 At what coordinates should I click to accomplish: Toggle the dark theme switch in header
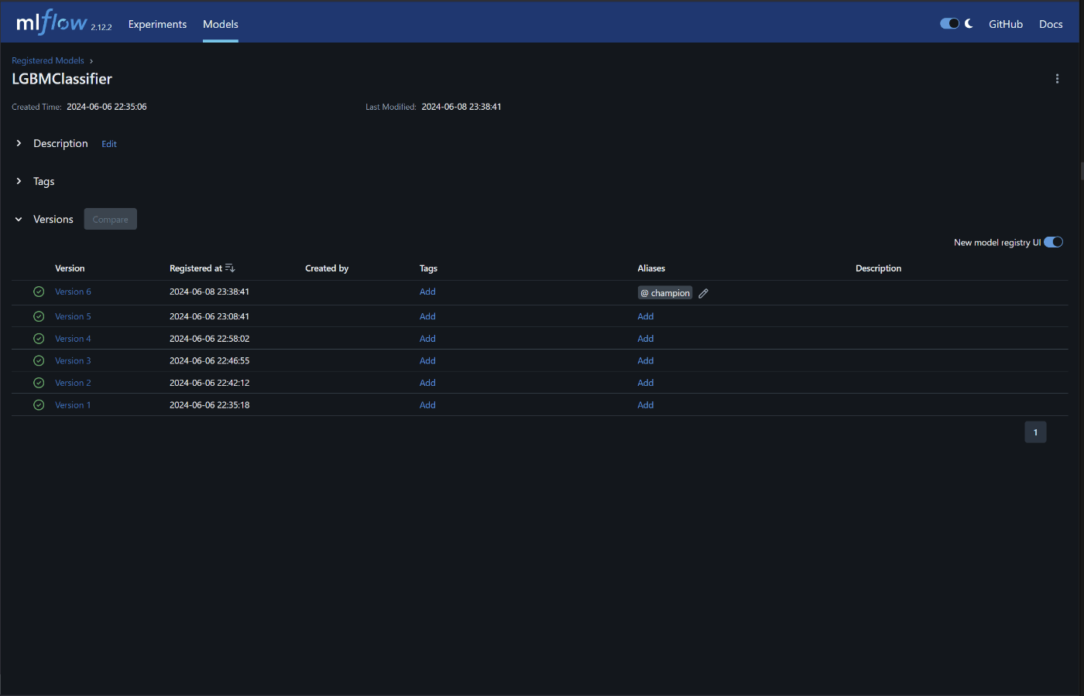tap(949, 24)
